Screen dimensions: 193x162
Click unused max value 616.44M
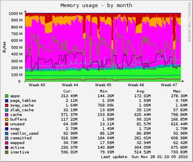[179, 124]
